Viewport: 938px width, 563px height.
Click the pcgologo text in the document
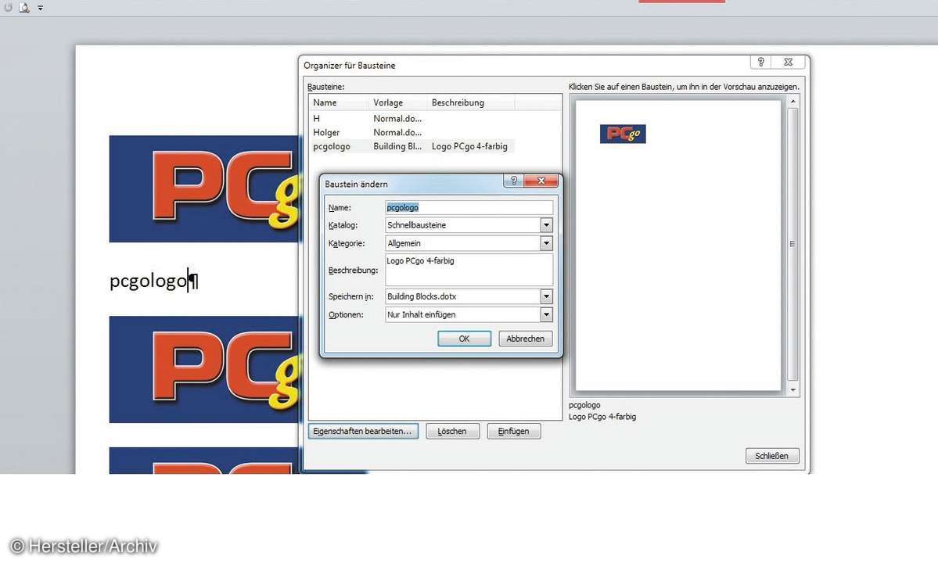pos(149,280)
